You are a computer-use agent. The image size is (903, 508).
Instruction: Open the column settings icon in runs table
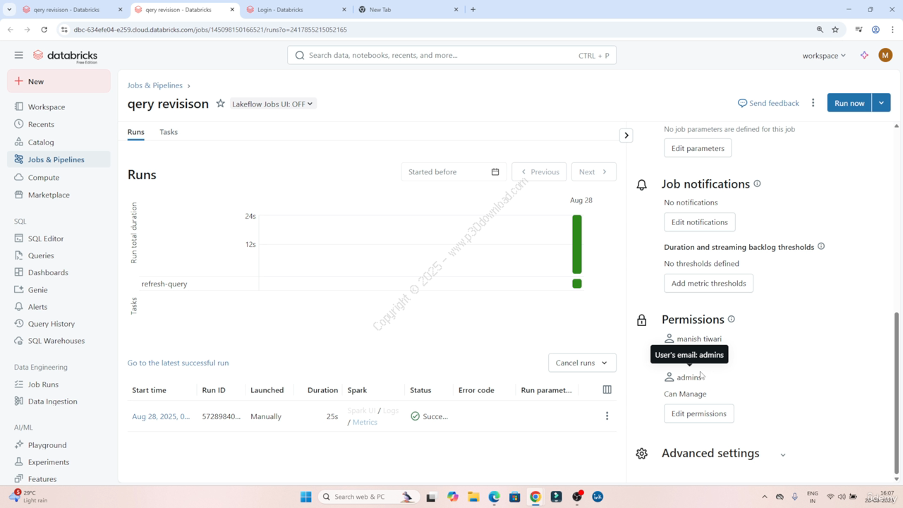pos(607,389)
